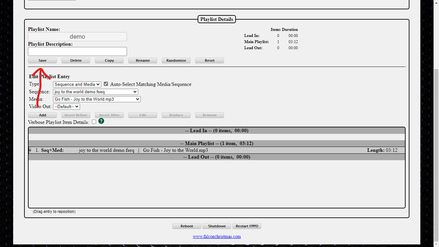Save the demo playlist
The image size is (439, 247).
pos(42,60)
